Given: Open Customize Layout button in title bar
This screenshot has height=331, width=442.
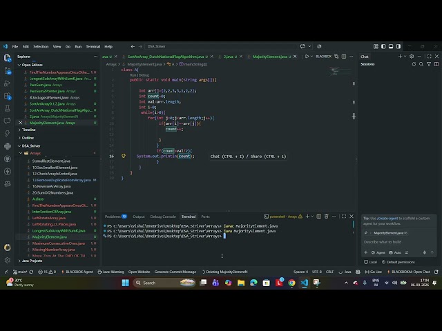Looking at the screenshot, I should tap(376, 46).
